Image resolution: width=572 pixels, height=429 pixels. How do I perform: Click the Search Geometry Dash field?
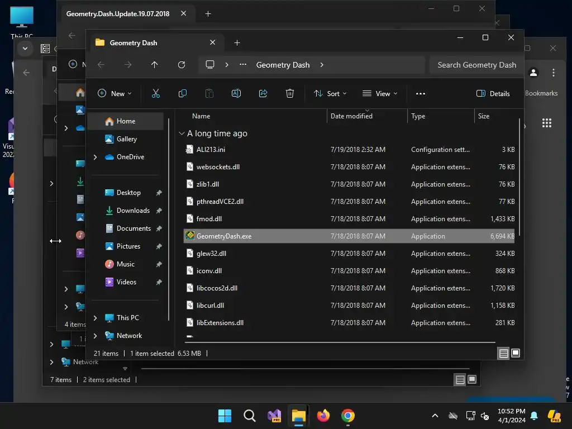476,65
